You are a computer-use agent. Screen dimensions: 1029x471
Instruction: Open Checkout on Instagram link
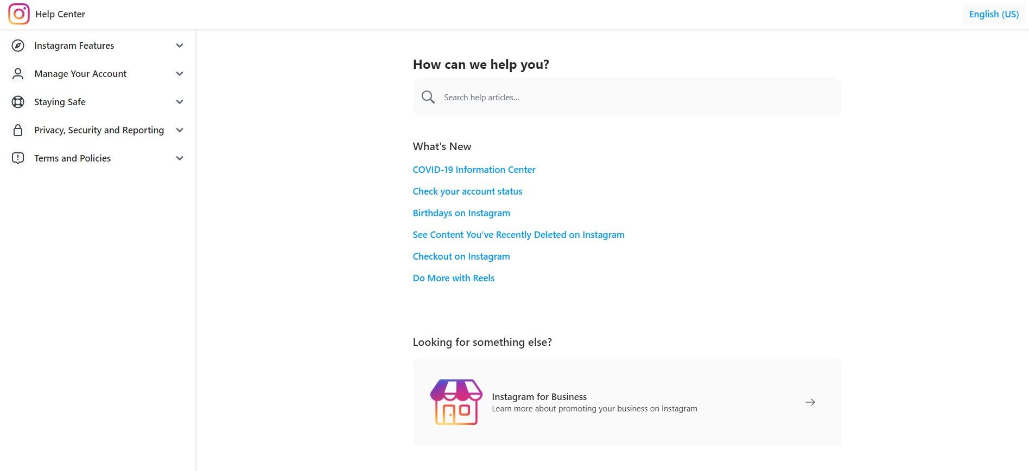point(461,256)
